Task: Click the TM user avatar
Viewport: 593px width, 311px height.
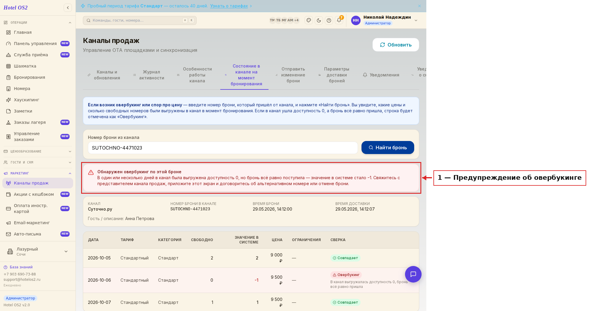Action: coord(272,20)
